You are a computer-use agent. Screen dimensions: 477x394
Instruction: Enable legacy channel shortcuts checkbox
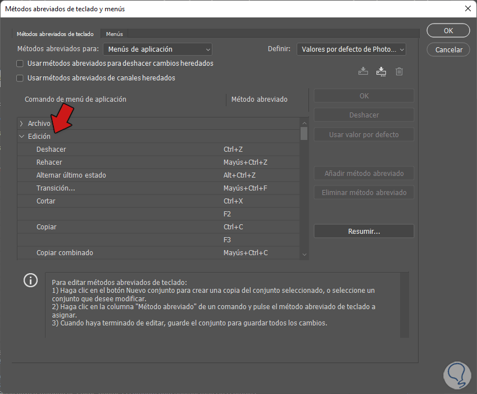click(x=20, y=78)
